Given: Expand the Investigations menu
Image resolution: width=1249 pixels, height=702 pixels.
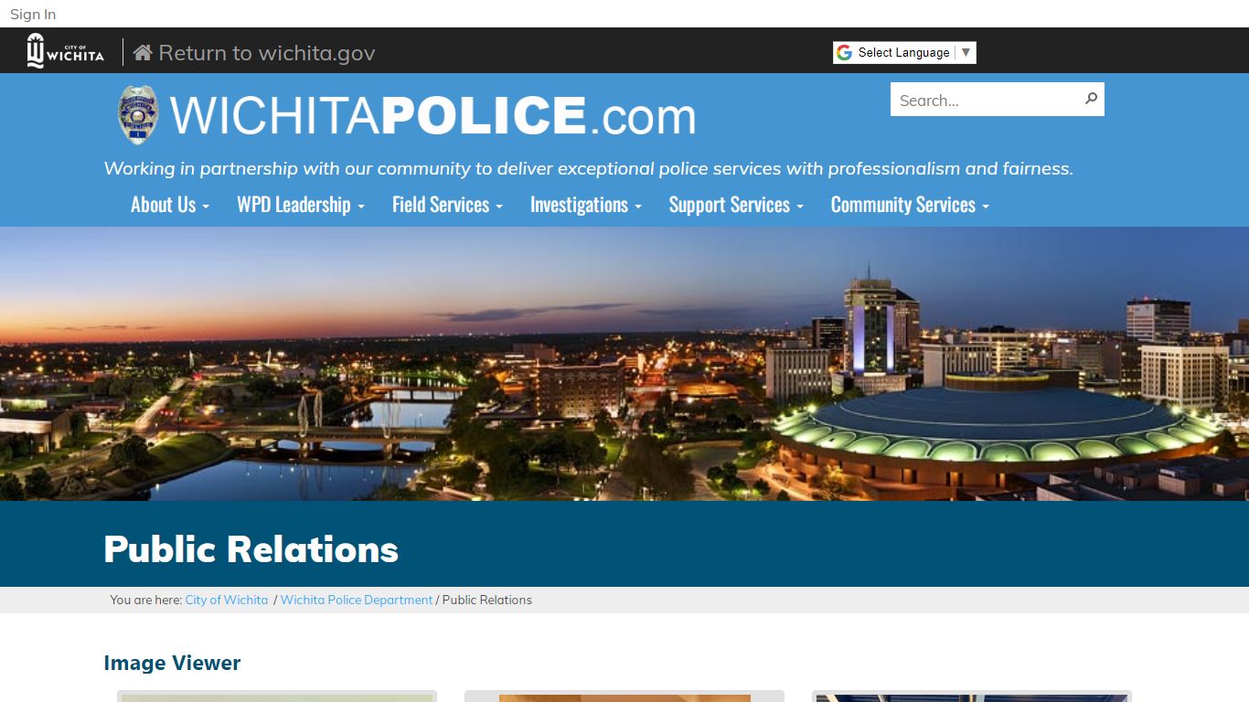Looking at the screenshot, I should pyautogui.click(x=586, y=205).
